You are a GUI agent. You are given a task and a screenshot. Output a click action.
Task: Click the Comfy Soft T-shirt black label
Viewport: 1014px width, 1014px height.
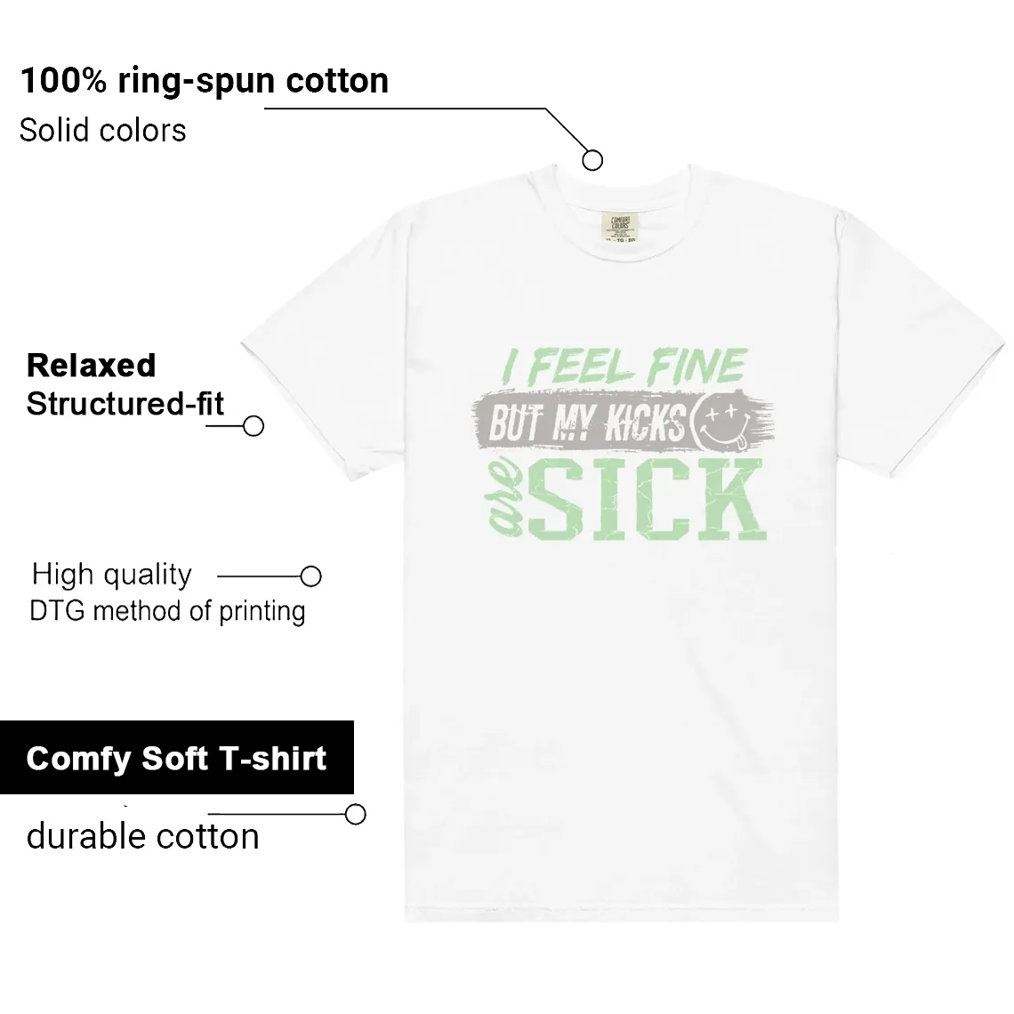click(x=176, y=757)
